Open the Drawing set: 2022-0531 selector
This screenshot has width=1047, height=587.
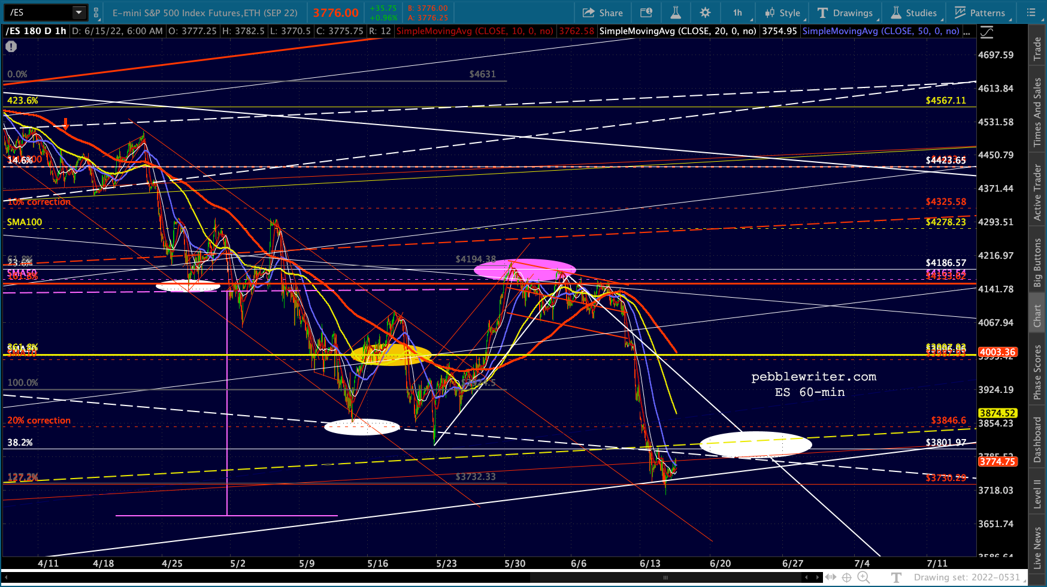point(967,577)
